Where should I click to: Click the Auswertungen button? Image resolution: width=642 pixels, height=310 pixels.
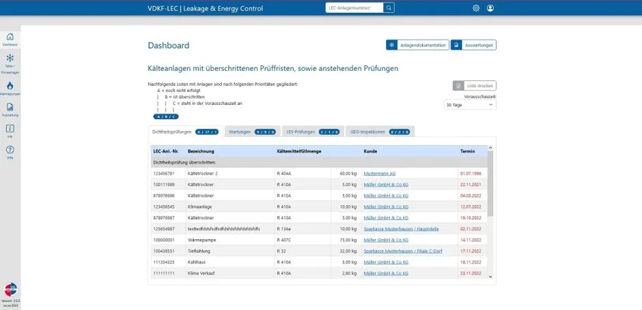click(x=473, y=45)
